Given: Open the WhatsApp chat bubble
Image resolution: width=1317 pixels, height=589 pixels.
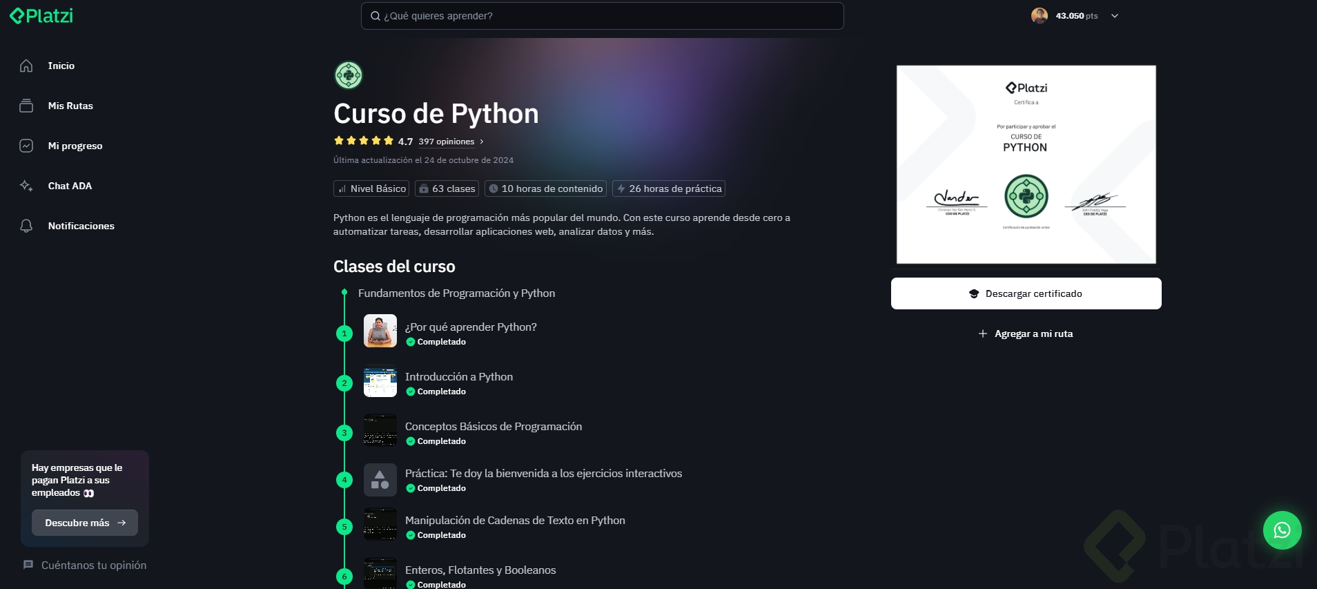Looking at the screenshot, I should tap(1282, 530).
